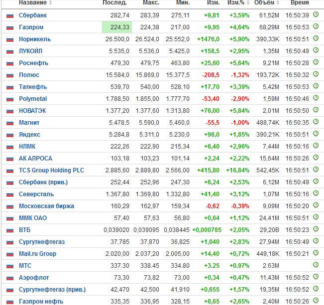Click the highlighted Газпром price 224,33
This screenshot has width=324, height=305.
[x=117, y=27]
